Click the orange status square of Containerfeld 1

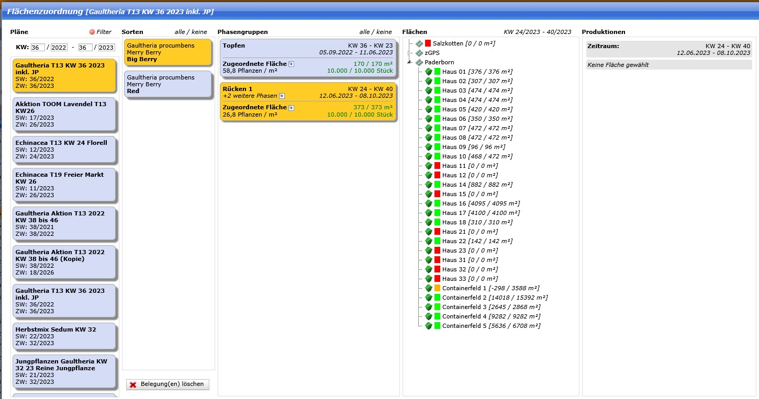437,288
